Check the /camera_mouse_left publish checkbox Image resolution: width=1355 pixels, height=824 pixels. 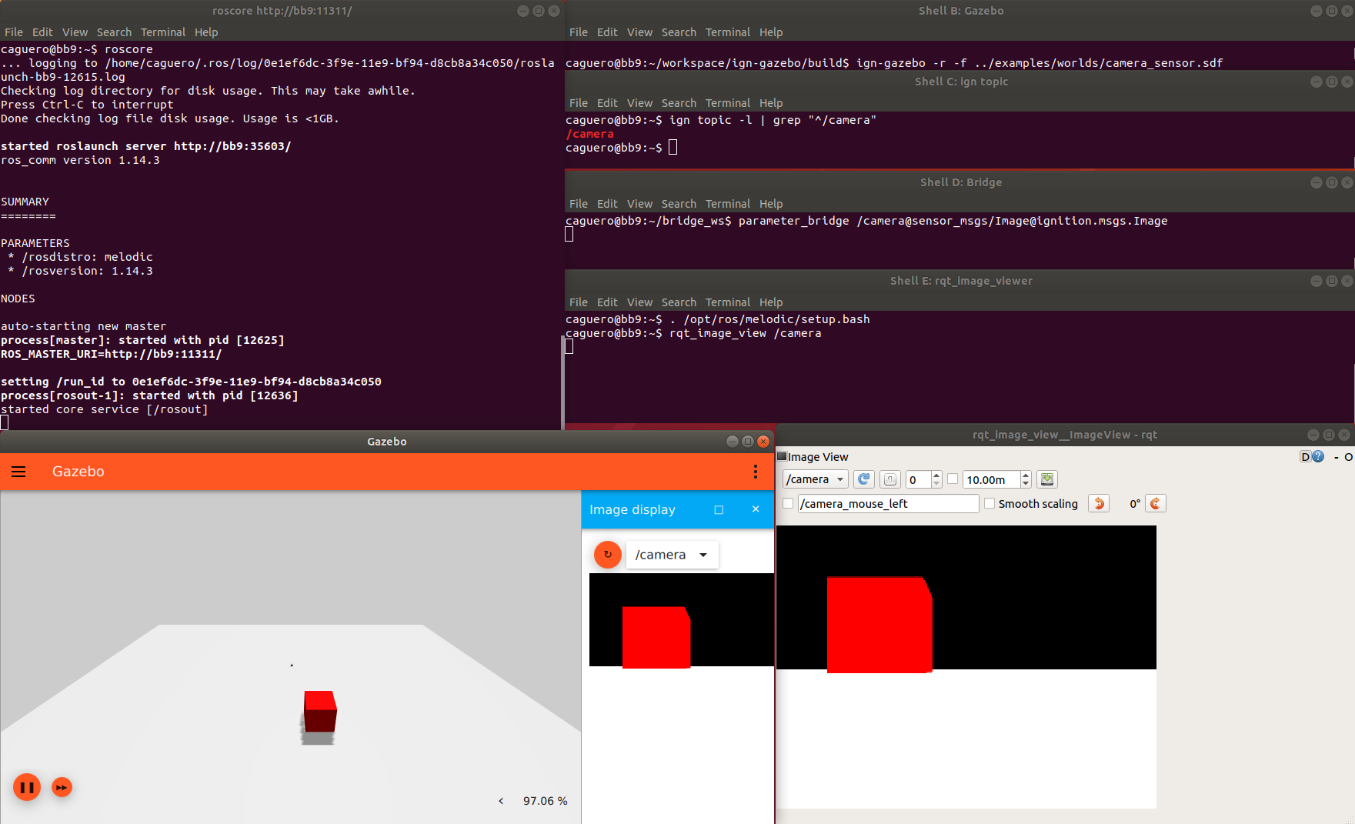point(787,503)
